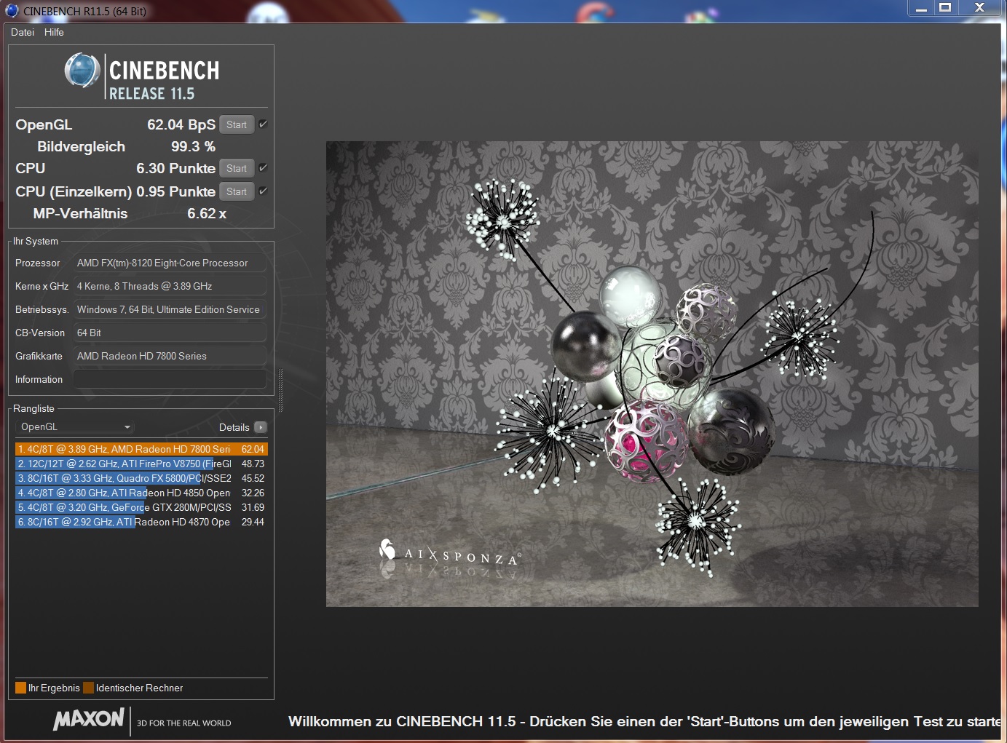The image size is (1007, 743).
Task: Click the Details arrow button
Action: (x=261, y=427)
